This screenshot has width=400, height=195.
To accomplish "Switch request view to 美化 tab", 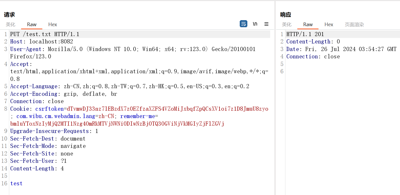I will [x=10, y=24].
